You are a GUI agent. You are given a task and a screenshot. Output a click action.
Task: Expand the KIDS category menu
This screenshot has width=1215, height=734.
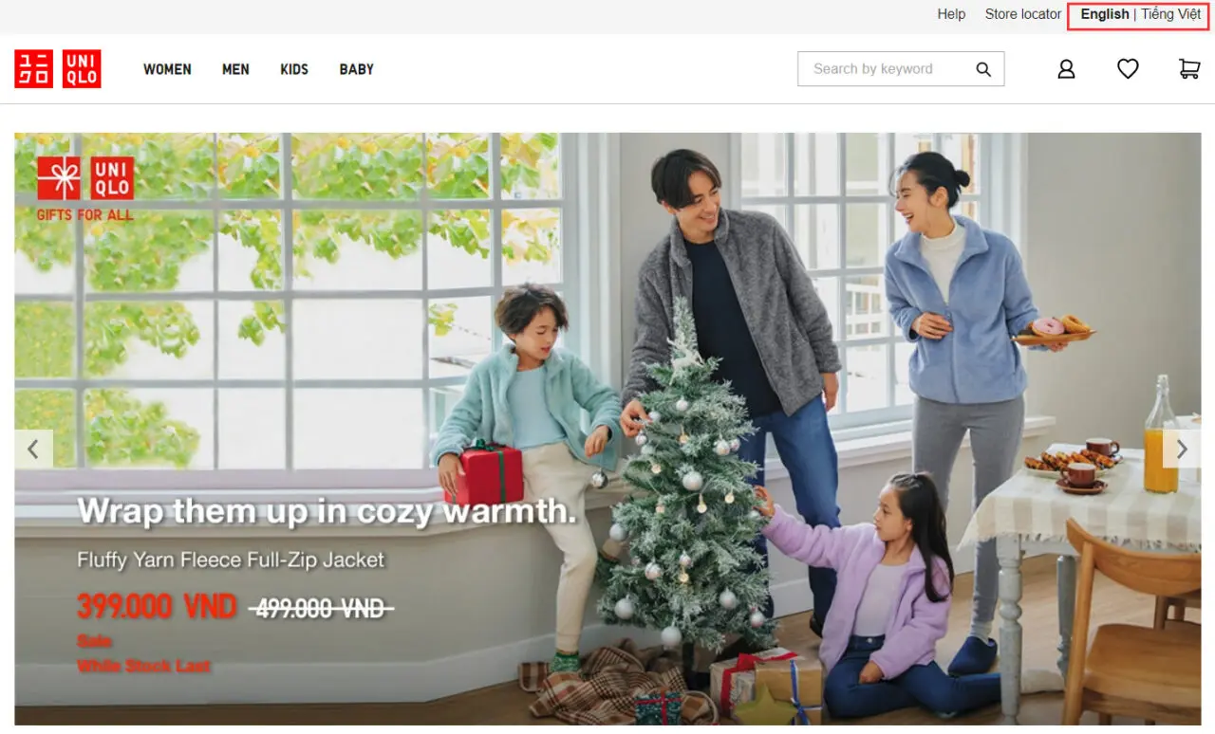coord(294,69)
